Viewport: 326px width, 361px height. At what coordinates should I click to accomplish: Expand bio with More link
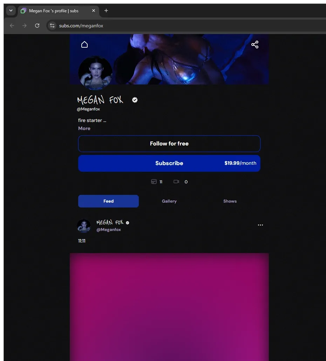tap(84, 129)
